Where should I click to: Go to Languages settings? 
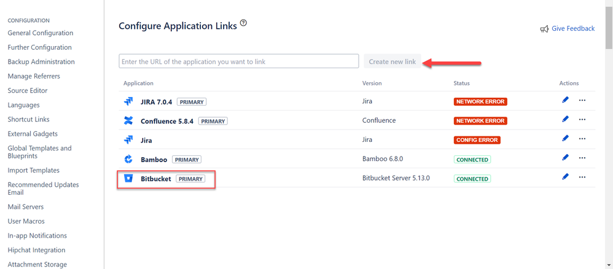coord(23,105)
